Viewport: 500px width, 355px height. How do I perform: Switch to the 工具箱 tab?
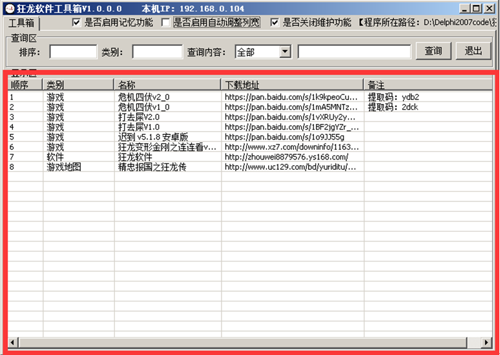pos(21,23)
